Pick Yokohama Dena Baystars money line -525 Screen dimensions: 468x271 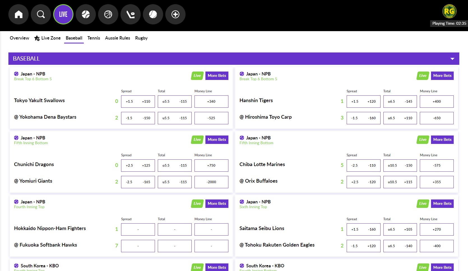[x=211, y=118]
